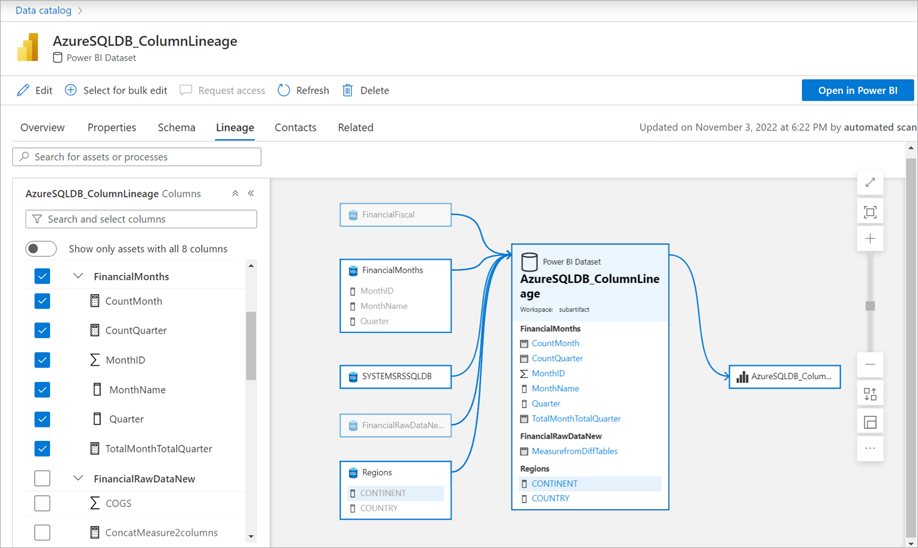The height and width of the screenshot is (548, 918).
Task: Click the Delete trash icon
Action: pos(348,90)
